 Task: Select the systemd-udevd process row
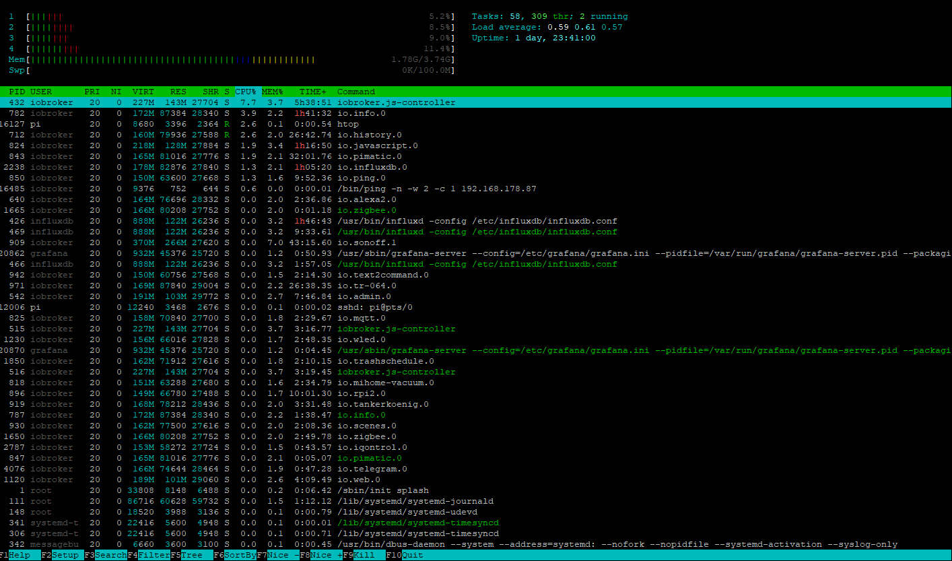476,512
